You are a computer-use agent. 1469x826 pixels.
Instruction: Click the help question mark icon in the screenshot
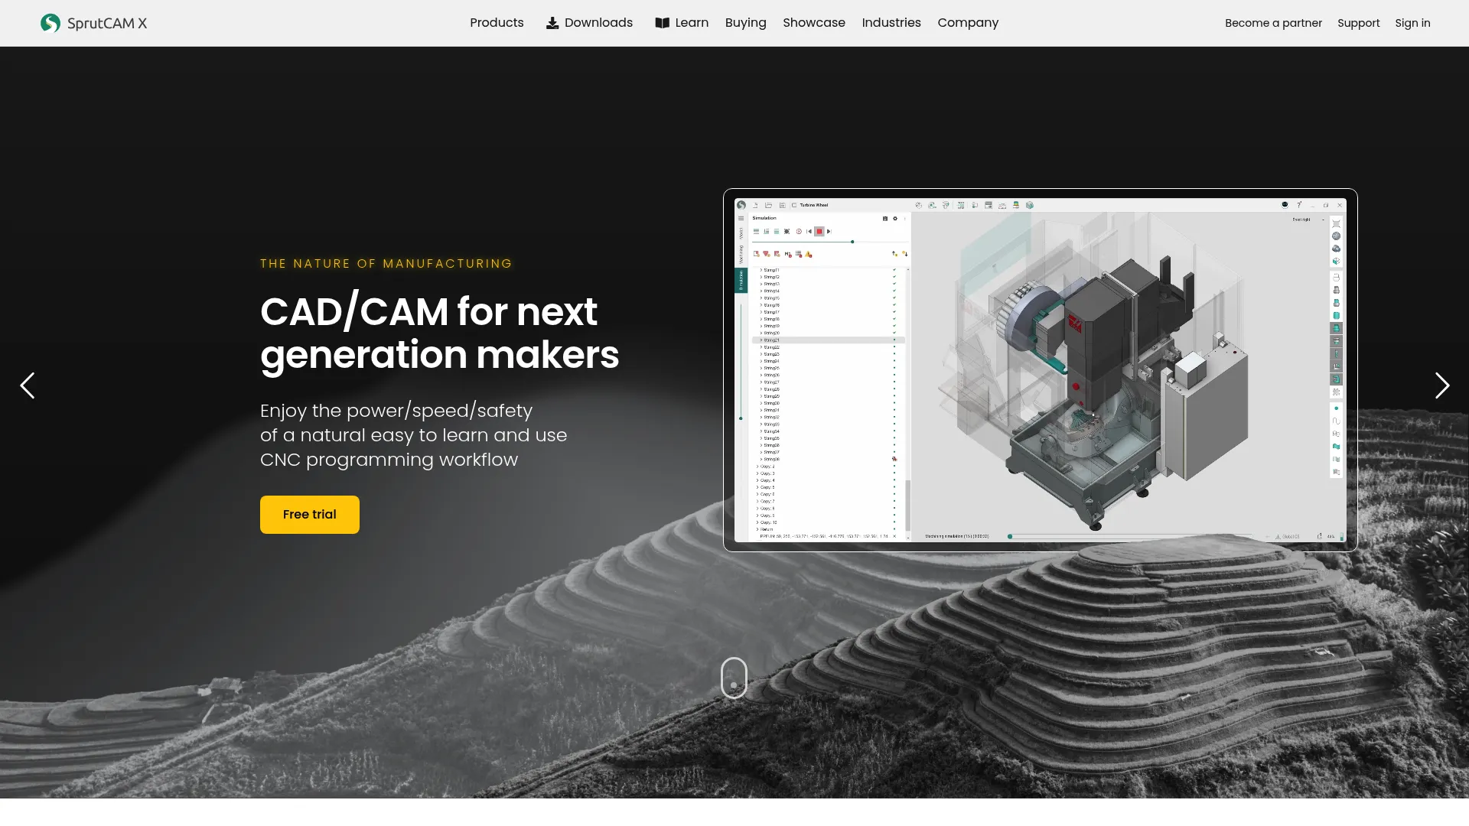1299,205
